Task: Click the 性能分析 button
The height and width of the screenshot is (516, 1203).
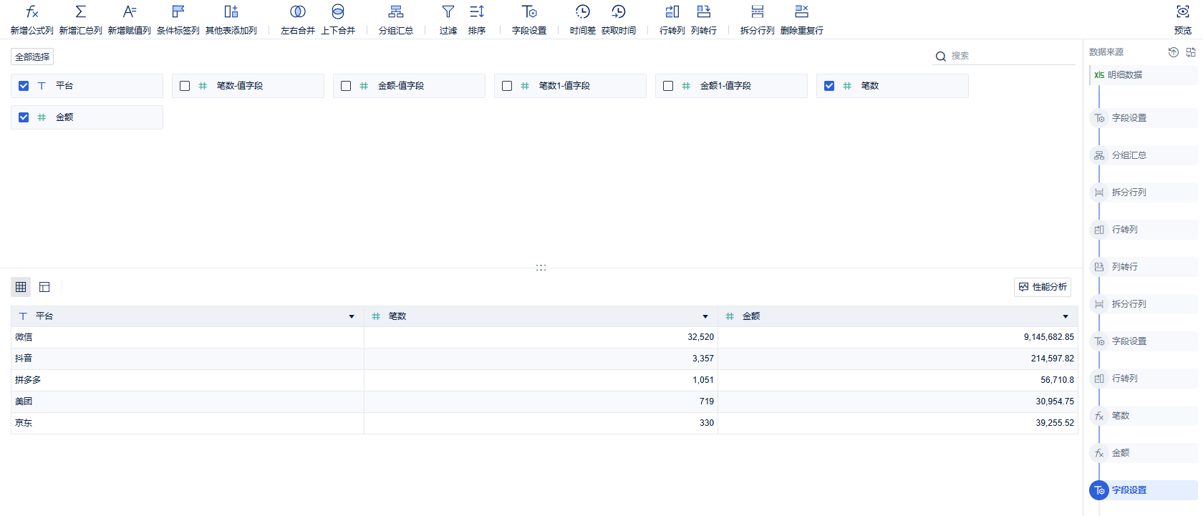Action: (1043, 287)
